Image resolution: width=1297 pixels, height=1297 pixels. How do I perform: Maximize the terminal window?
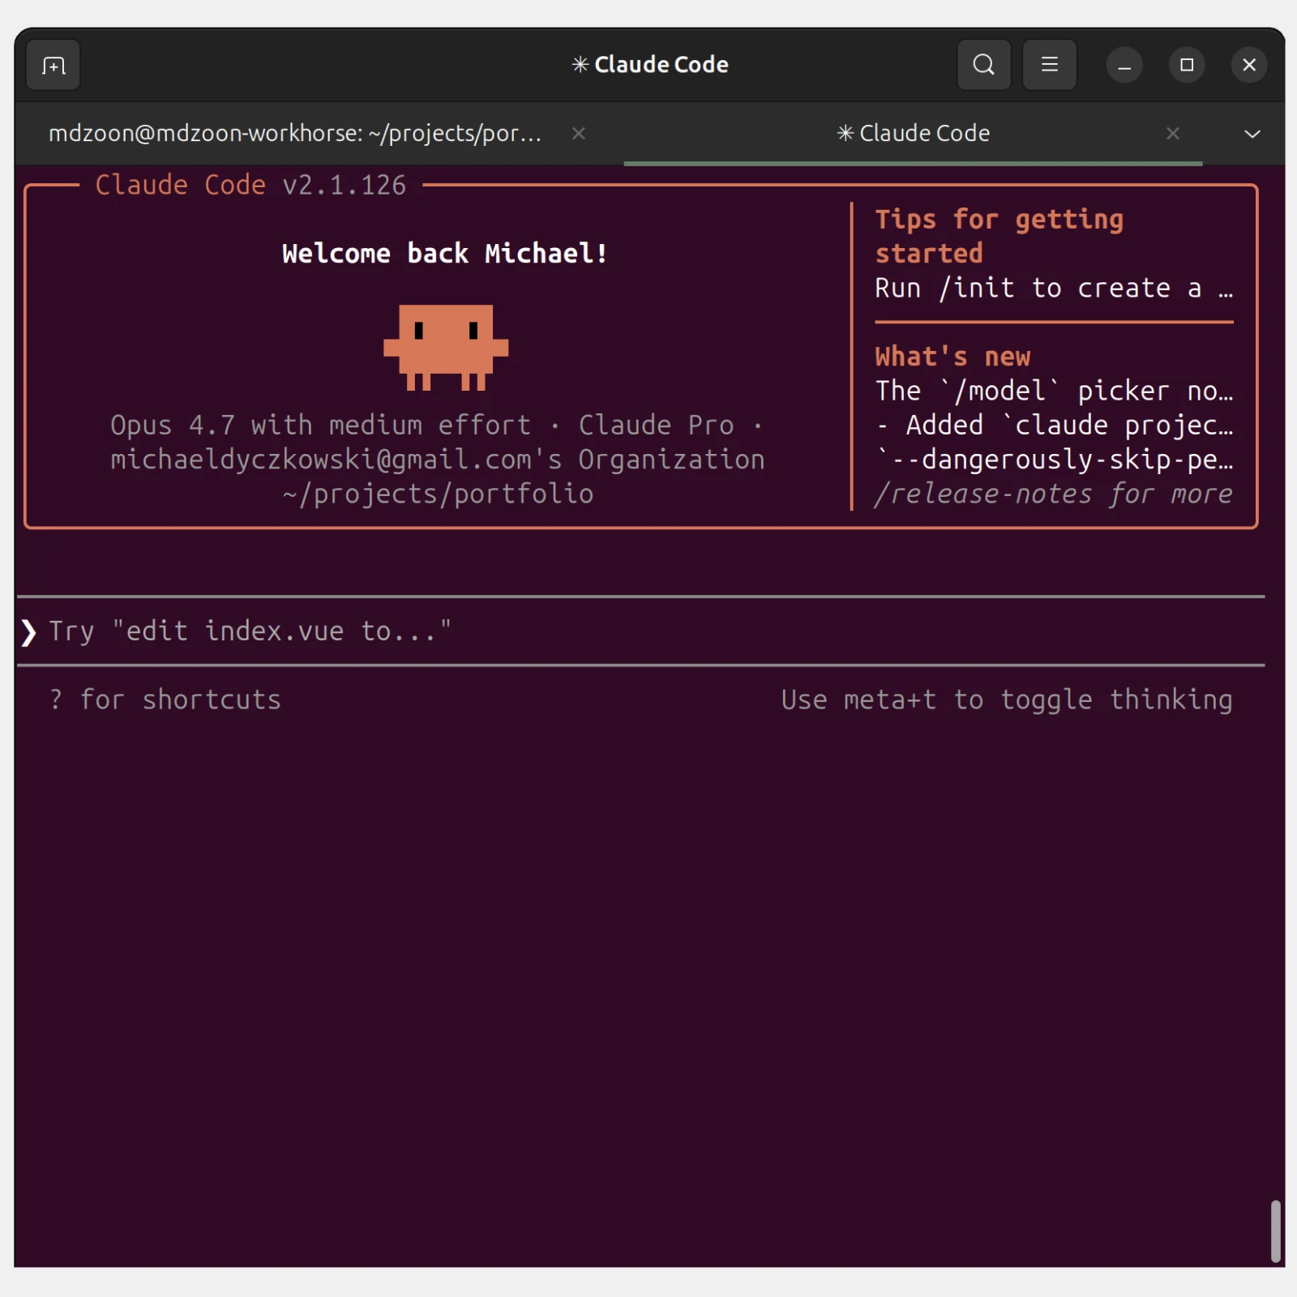coord(1187,65)
